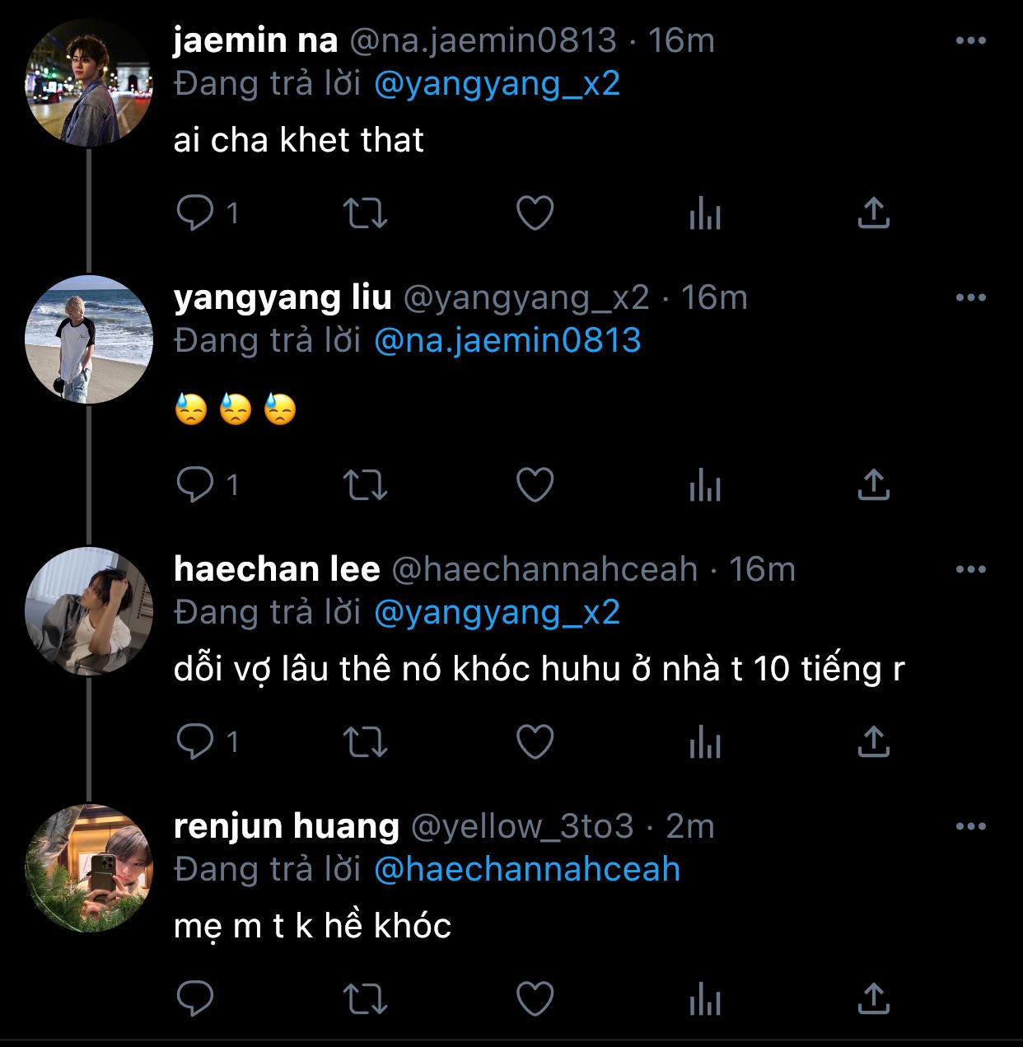1023x1047 pixels.
Task: Open @haechannahceah mention in renjun's reply
Action: 527,869
